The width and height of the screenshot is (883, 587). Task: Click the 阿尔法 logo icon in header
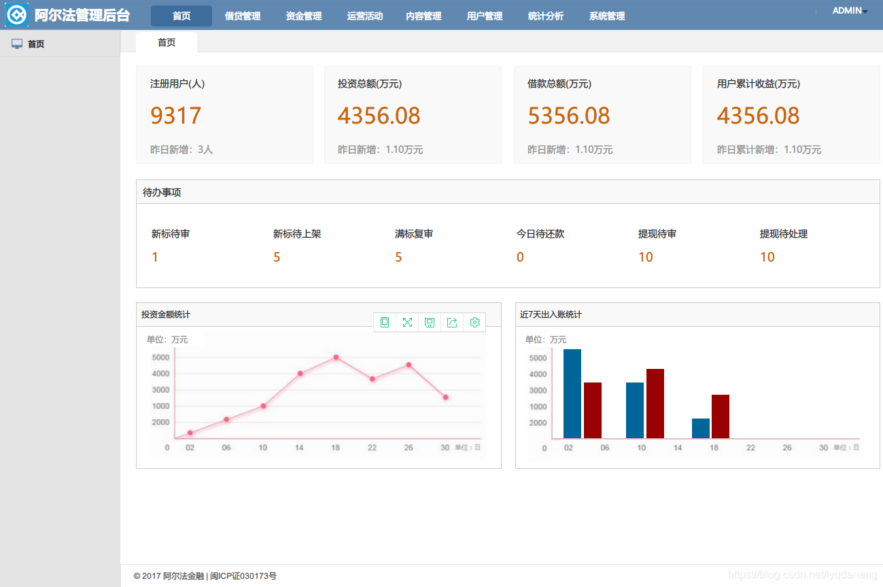17,15
